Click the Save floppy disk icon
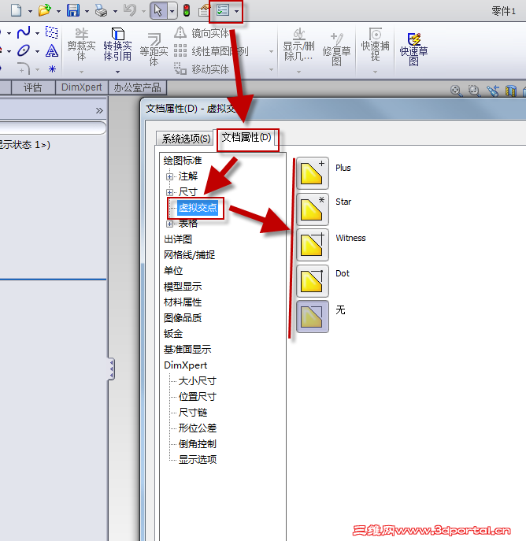526x541 pixels. coord(73,10)
